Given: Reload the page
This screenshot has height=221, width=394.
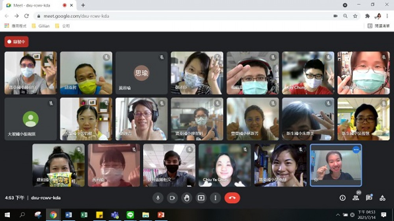Looking at the screenshot, I should 26,16.
